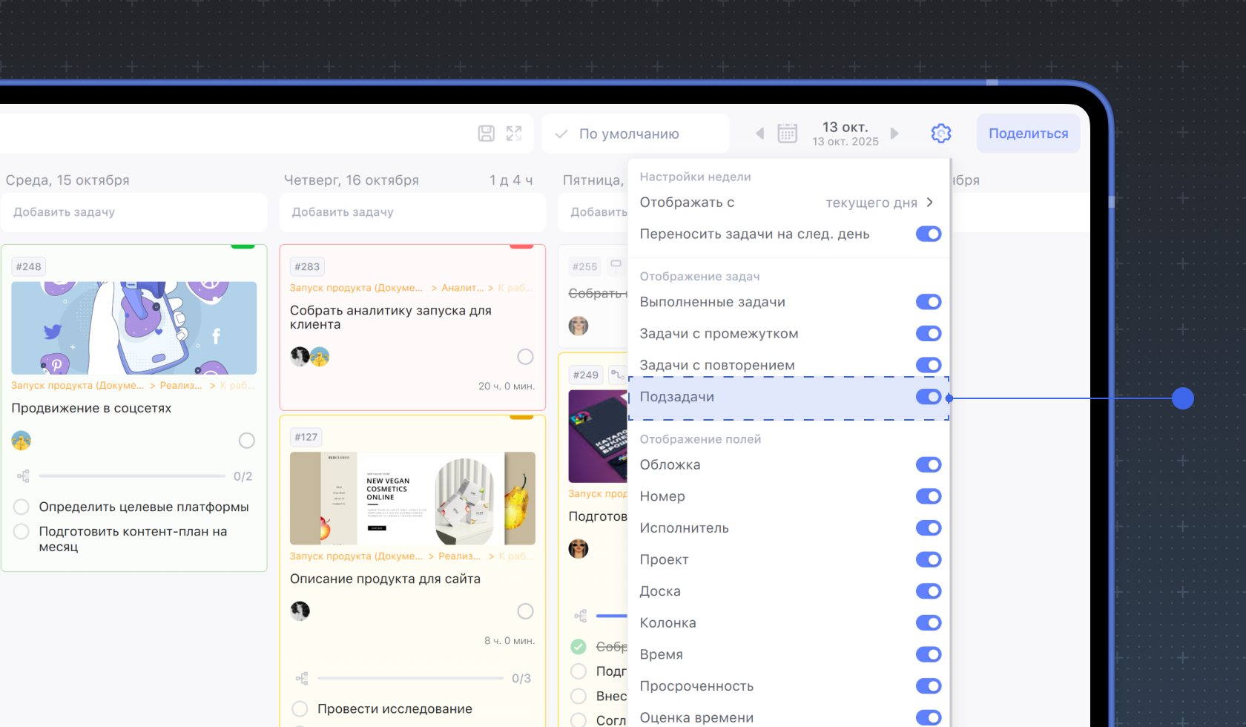Viewport: 1246px width, 727px height.
Task: Disable Выполненные задачи display toggle
Action: click(x=928, y=302)
